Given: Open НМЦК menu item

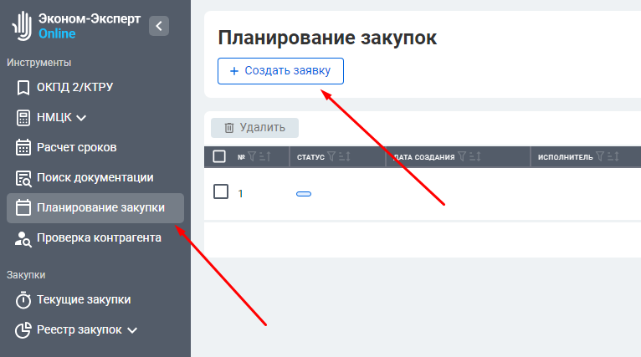Looking at the screenshot, I should [95, 118].
